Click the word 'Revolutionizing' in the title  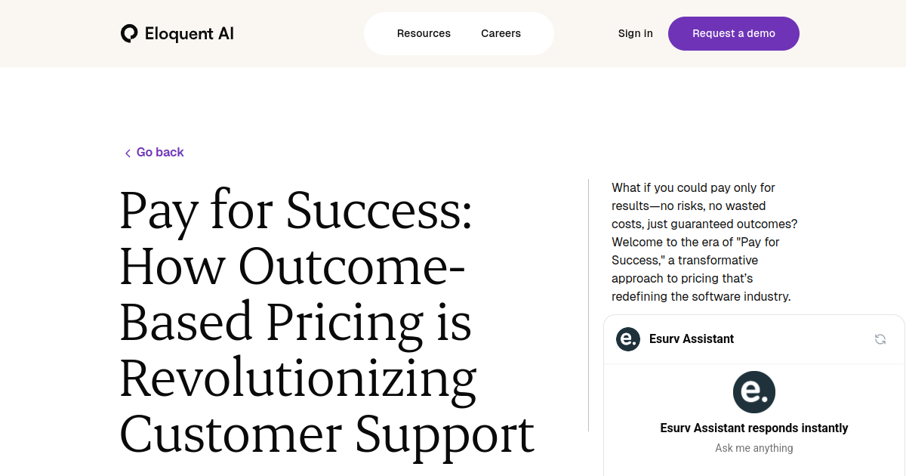click(x=298, y=378)
